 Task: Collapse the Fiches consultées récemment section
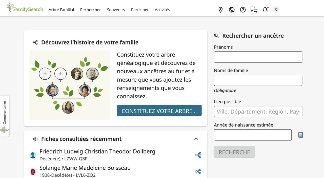[196, 139]
